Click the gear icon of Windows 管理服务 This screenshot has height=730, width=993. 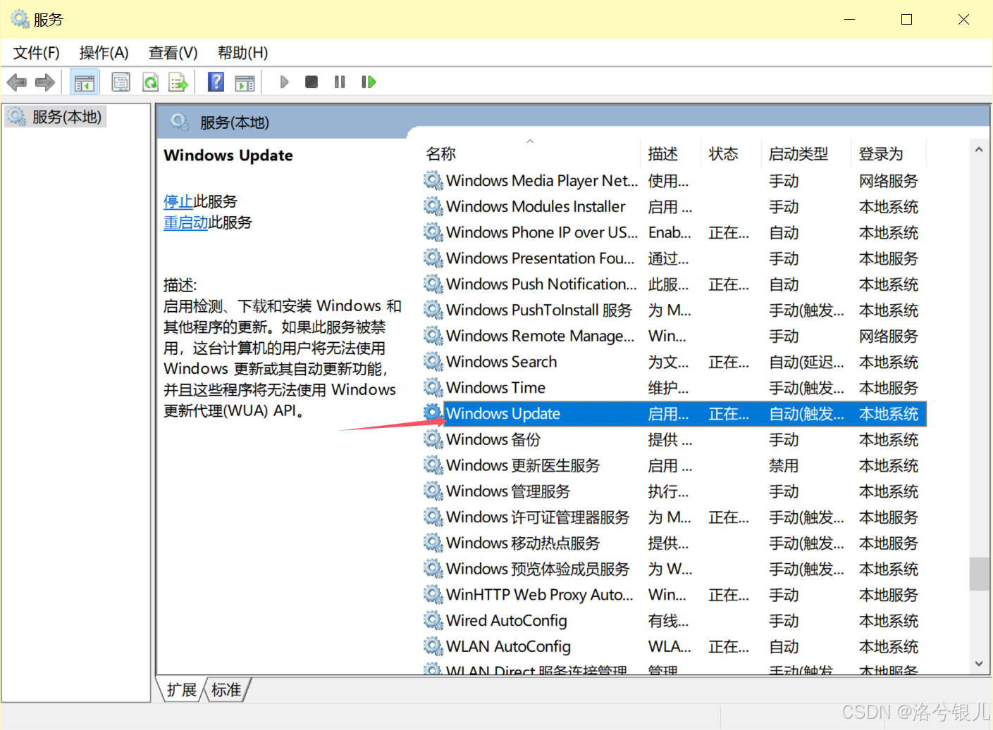point(433,491)
